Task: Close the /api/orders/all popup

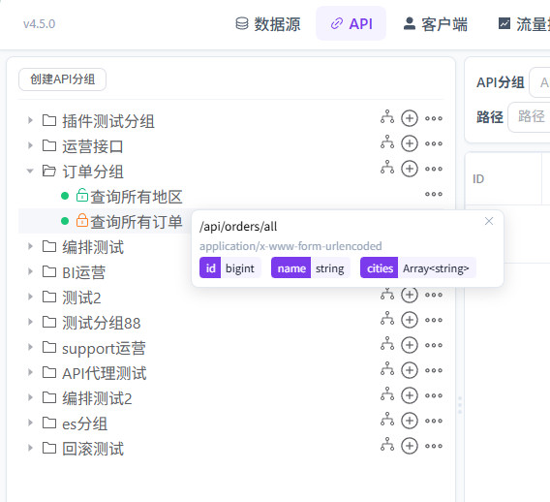Action: [x=489, y=221]
